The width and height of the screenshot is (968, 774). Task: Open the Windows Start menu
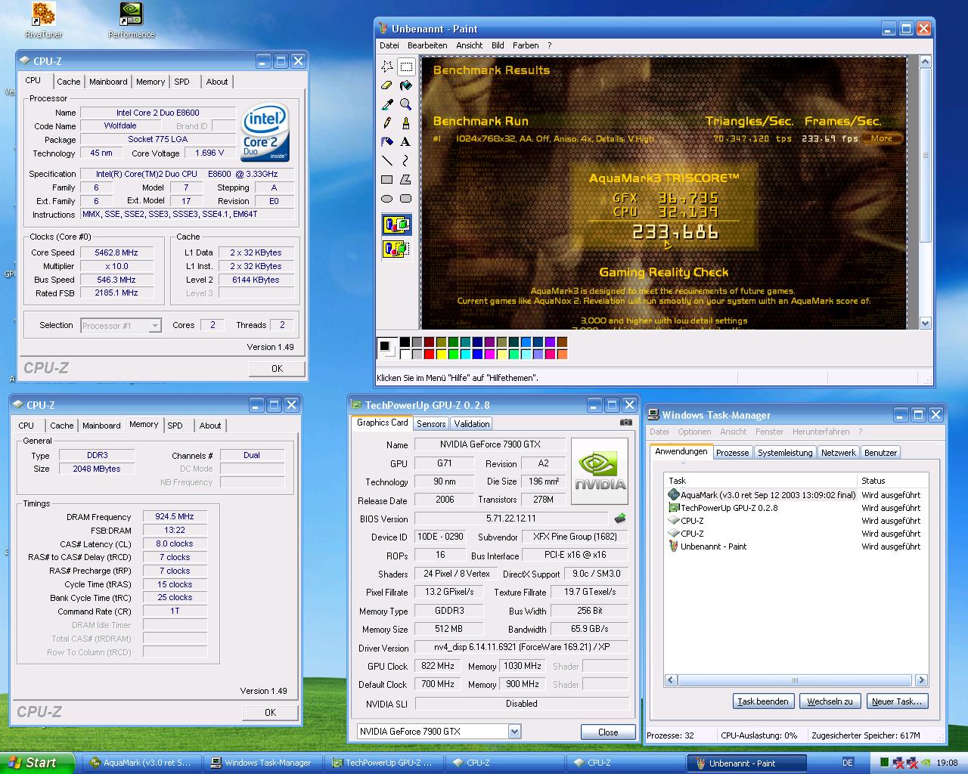[x=38, y=763]
